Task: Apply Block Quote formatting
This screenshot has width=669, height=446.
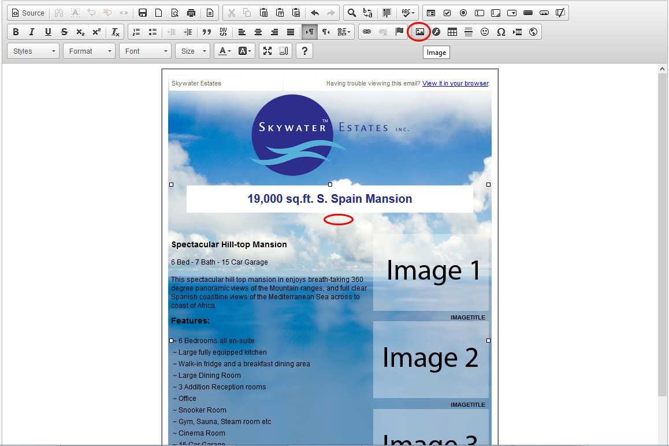Action: pos(206,32)
